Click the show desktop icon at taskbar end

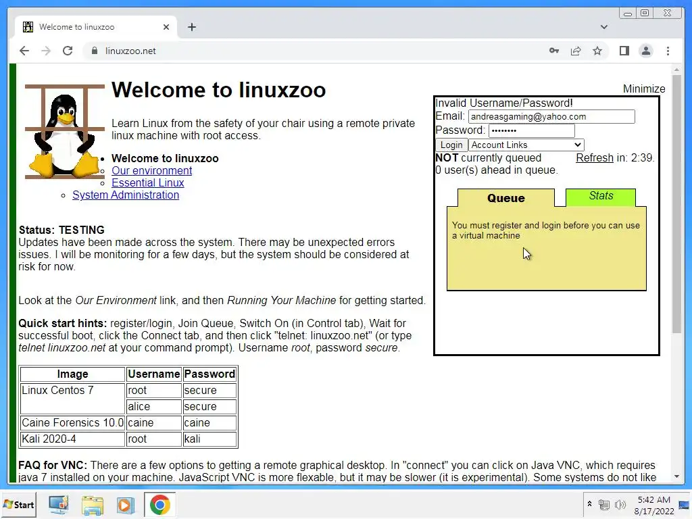684,504
